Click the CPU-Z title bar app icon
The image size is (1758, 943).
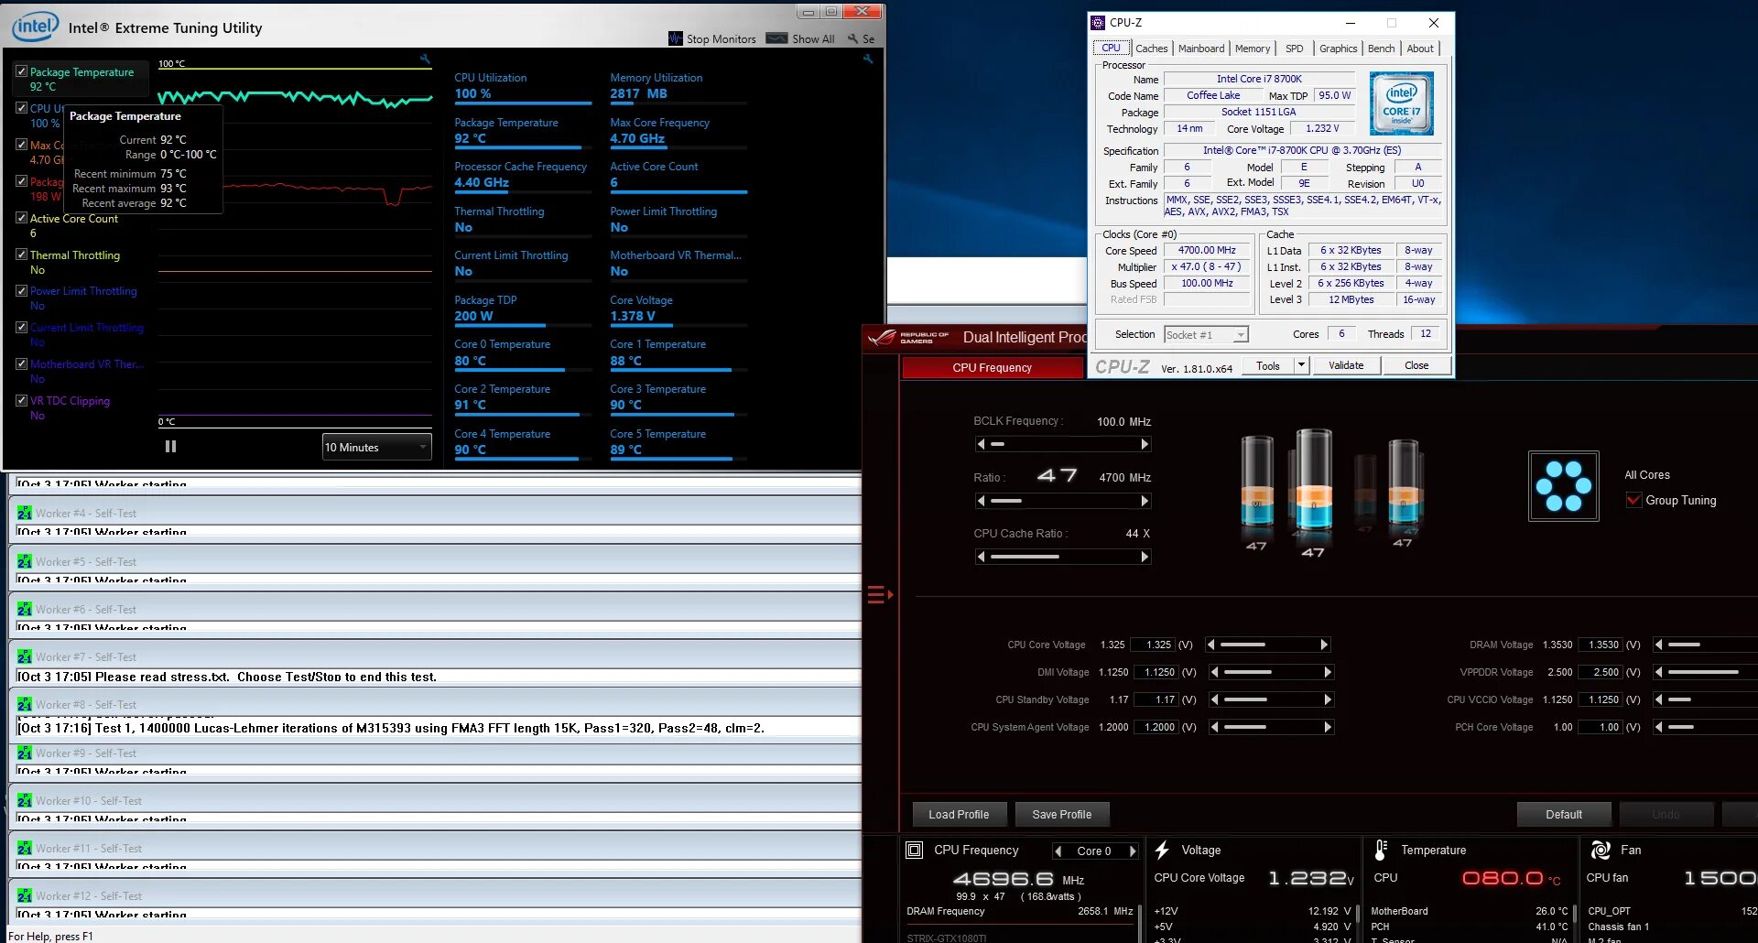coord(1098,23)
